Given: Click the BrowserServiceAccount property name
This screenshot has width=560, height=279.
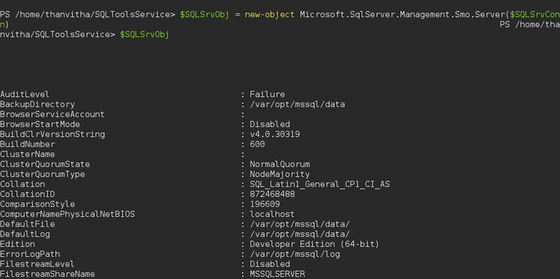Looking at the screenshot, I should [52, 114].
